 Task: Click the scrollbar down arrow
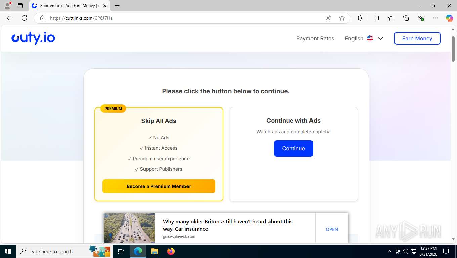click(453, 239)
